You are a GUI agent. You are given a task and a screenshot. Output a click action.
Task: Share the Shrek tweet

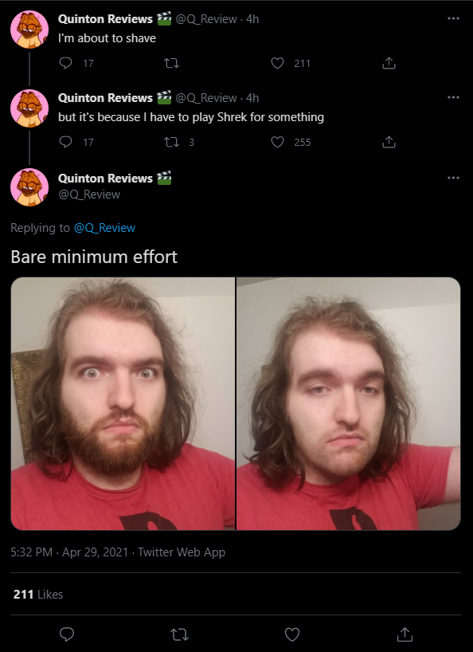389,142
